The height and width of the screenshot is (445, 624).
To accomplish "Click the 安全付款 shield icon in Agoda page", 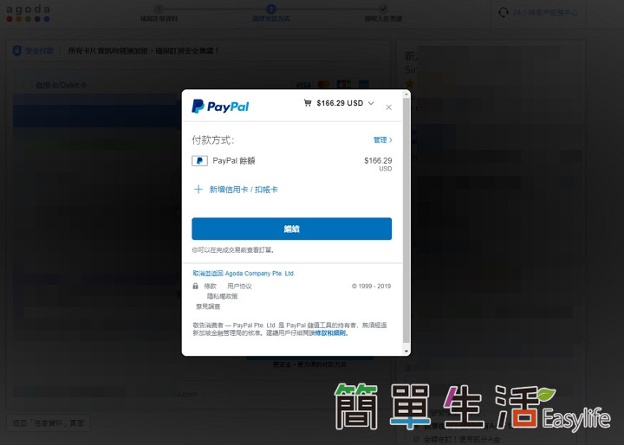I will coord(17,50).
